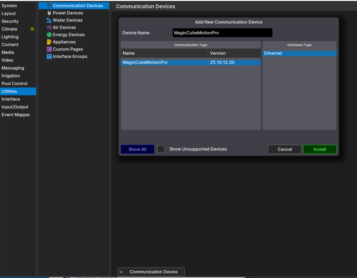Viewport: 357px width, 278px height.
Task: Click the Custom Pages purple icon
Action: [49, 49]
